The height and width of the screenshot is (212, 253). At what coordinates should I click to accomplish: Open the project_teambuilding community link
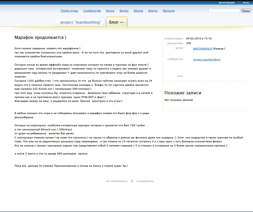(207, 60)
